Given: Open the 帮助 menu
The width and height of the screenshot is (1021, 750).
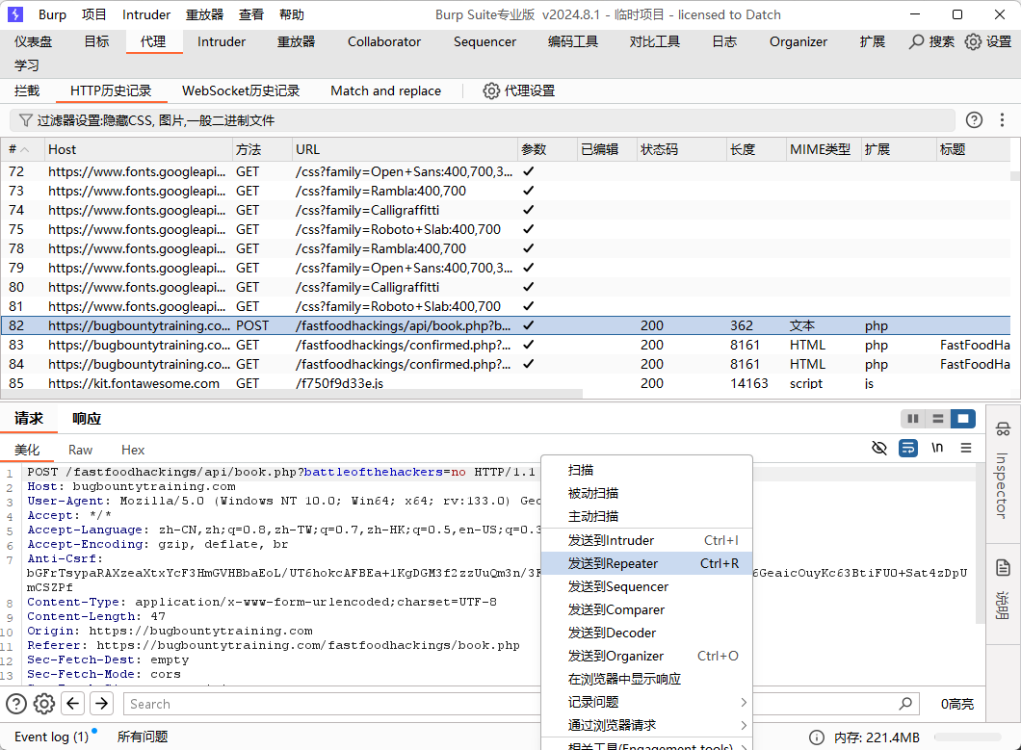Looking at the screenshot, I should point(292,14).
